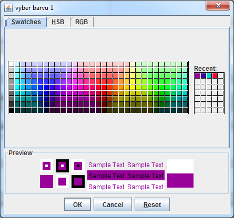This screenshot has width=234, height=218.
Task: Choose the pure blue swatch
Action: pos(46,88)
